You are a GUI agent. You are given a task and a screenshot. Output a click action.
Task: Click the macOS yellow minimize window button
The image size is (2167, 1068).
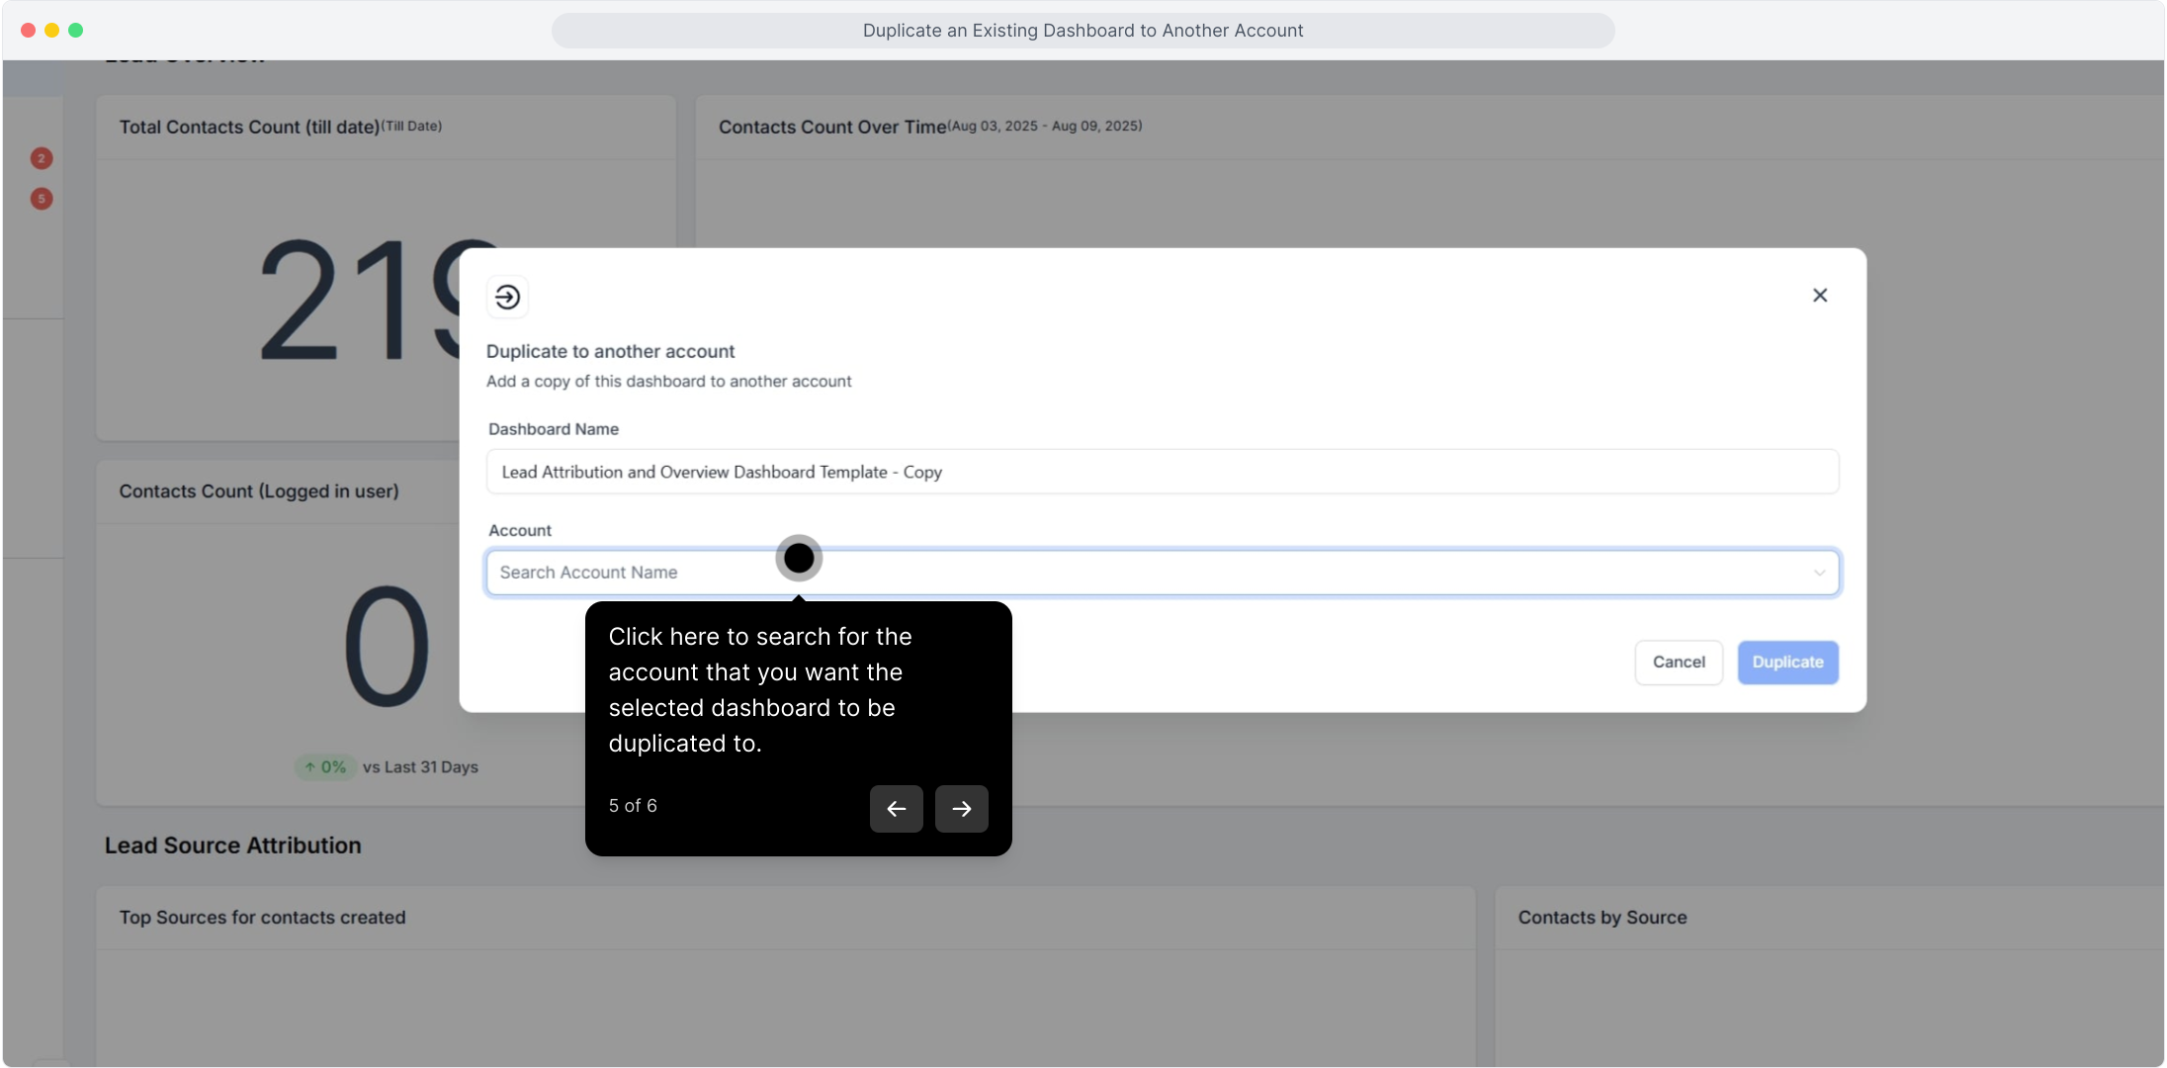tap(51, 31)
